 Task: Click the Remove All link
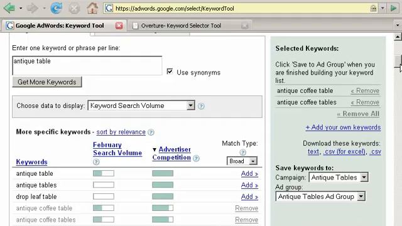tap(358, 114)
